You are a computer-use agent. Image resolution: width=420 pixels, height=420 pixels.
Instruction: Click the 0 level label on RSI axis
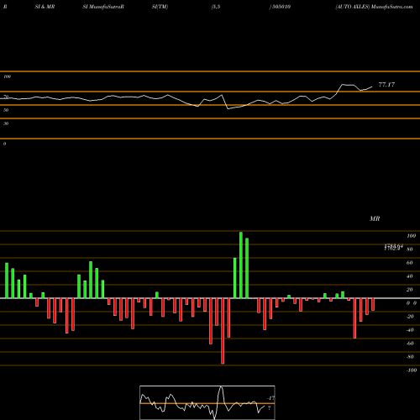pyautogui.click(x=4, y=144)
